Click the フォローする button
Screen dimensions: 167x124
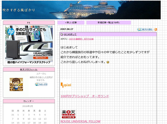[x=41, y=84]
